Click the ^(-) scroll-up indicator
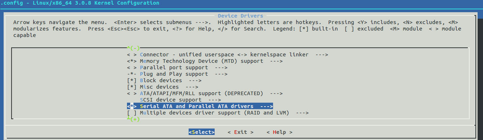The image size is (483, 140). click(x=133, y=48)
